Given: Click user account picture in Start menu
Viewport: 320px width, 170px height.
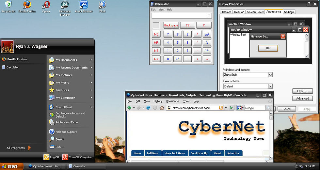Looking at the screenshot, I should tap(7, 47).
